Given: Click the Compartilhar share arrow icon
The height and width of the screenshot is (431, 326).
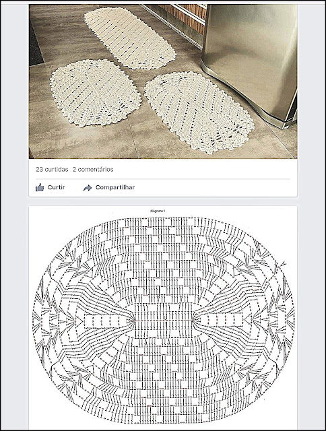Looking at the screenshot, I should coord(88,188).
